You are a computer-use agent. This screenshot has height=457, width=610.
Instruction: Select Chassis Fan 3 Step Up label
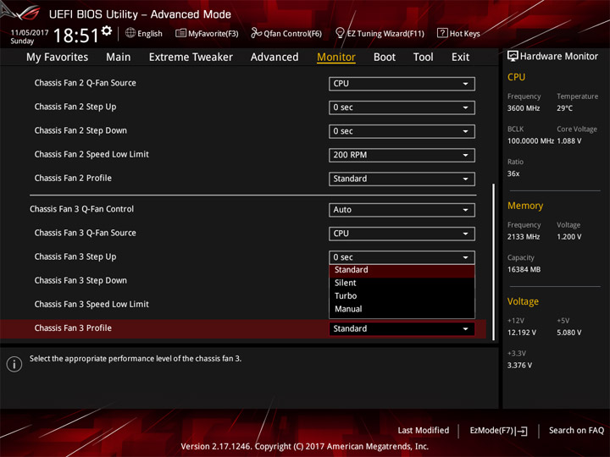click(x=75, y=257)
